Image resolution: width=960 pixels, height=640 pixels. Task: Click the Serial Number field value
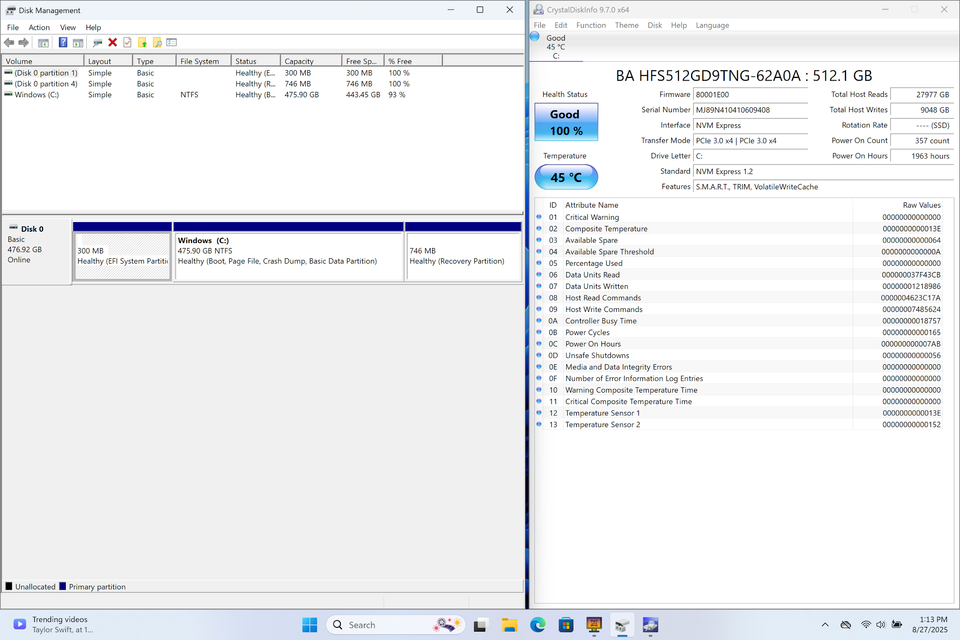(x=751, y=110)
